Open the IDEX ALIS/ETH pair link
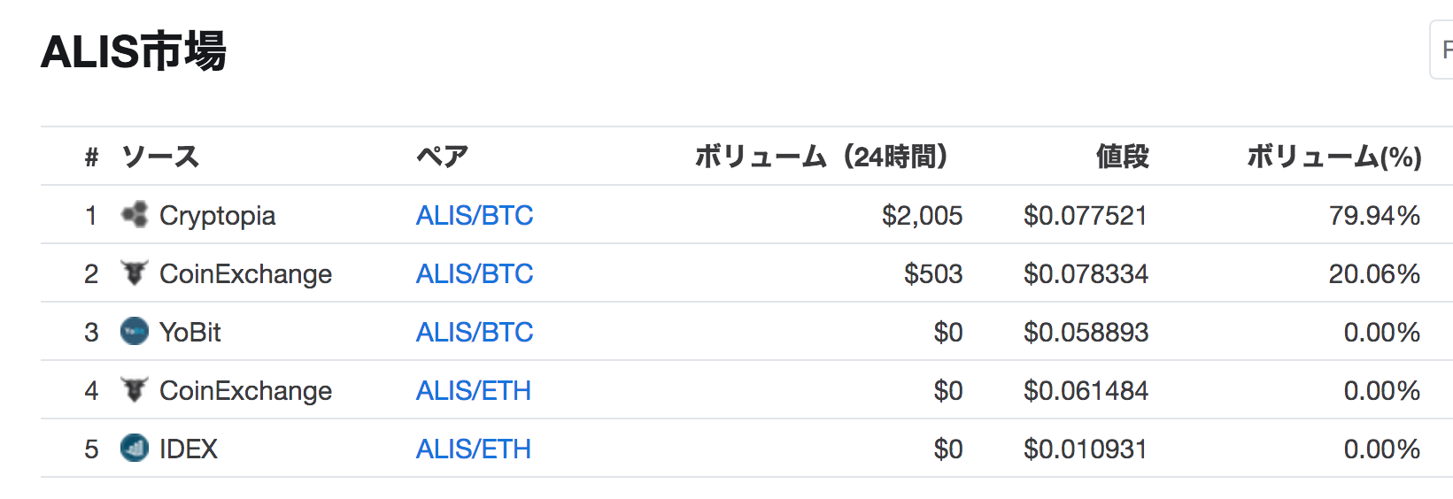 [x=474, y=449]
